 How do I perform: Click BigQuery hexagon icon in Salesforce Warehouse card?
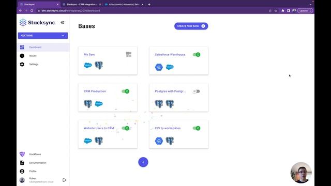click(x=159, y=67)
